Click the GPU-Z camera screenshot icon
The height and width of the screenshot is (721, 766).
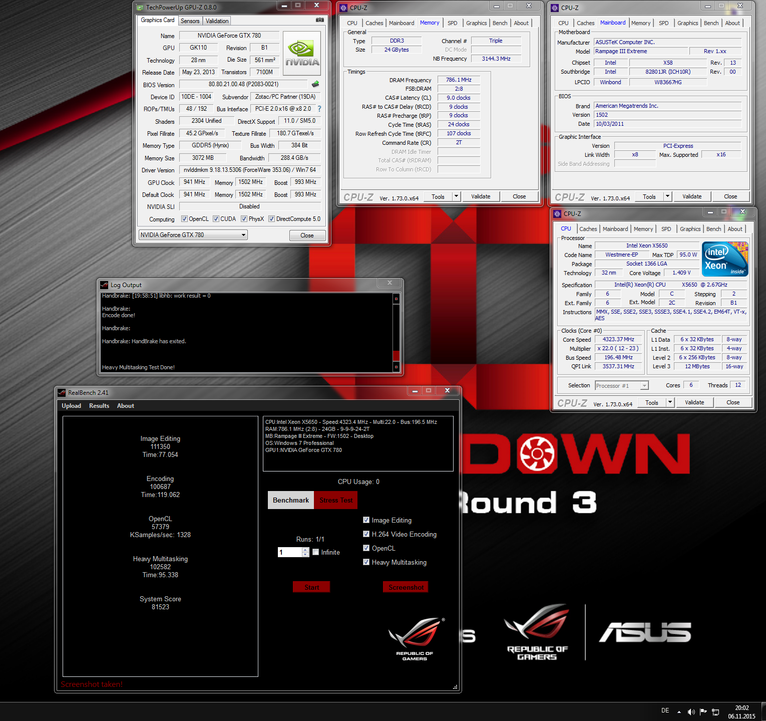(319, 20)
